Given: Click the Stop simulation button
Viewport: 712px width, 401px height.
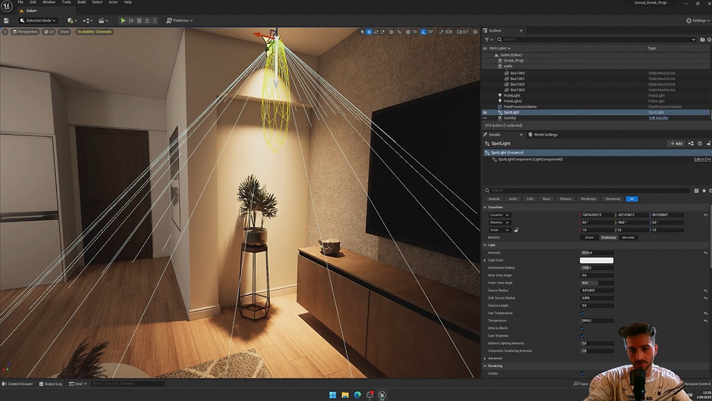Looking at the screenshot, I should point(139,20).
